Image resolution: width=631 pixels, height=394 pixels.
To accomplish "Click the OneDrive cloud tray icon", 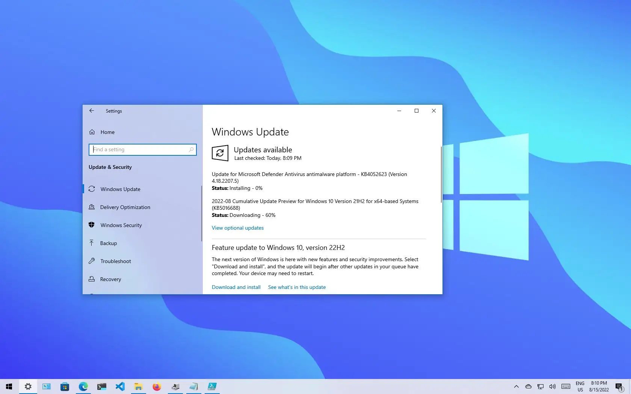I will click(x=528, y=386).
